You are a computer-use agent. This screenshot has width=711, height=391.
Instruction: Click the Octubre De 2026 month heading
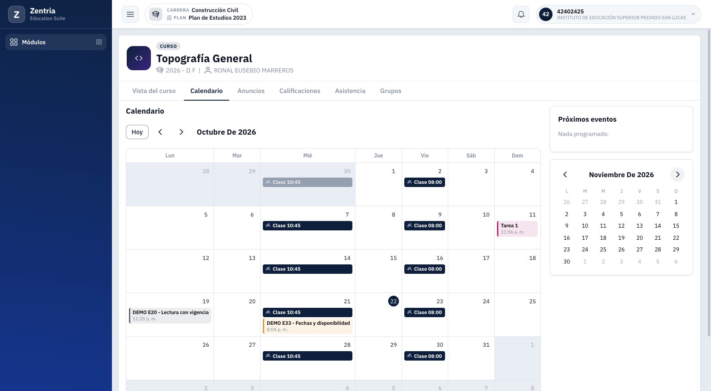pyautogui.click(x=227, y=132)
